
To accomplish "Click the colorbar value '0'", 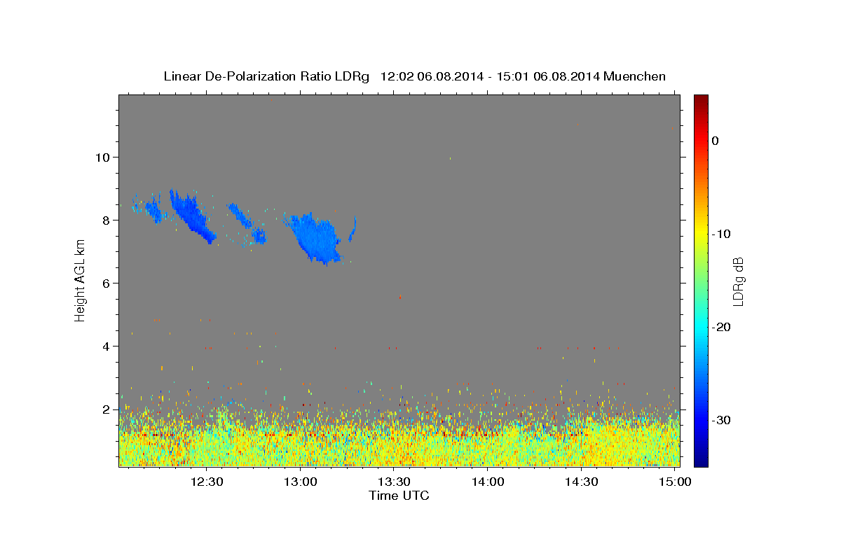I will (716, 141).
